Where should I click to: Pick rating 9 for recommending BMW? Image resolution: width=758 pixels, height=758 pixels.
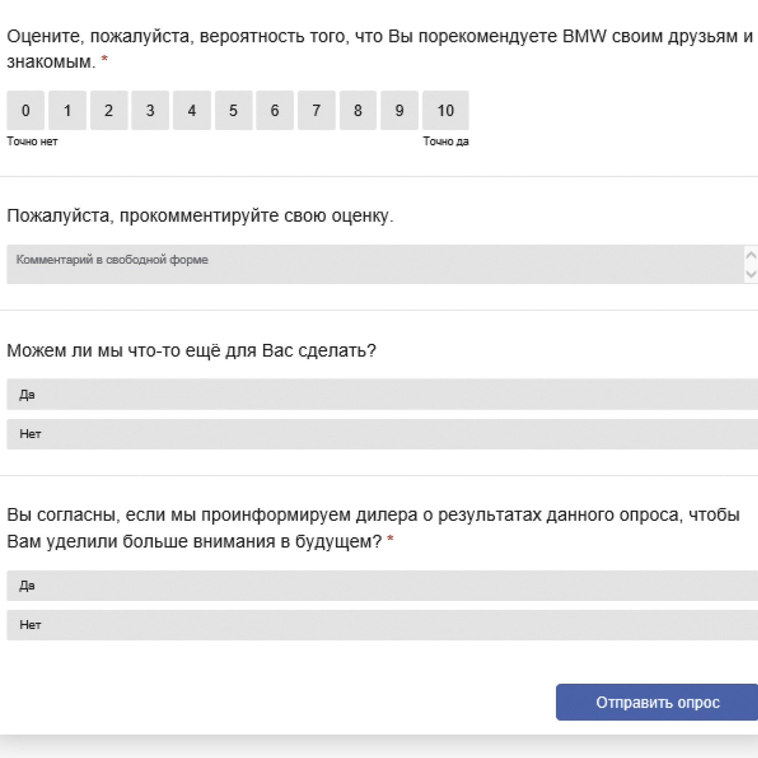[399, 110]
